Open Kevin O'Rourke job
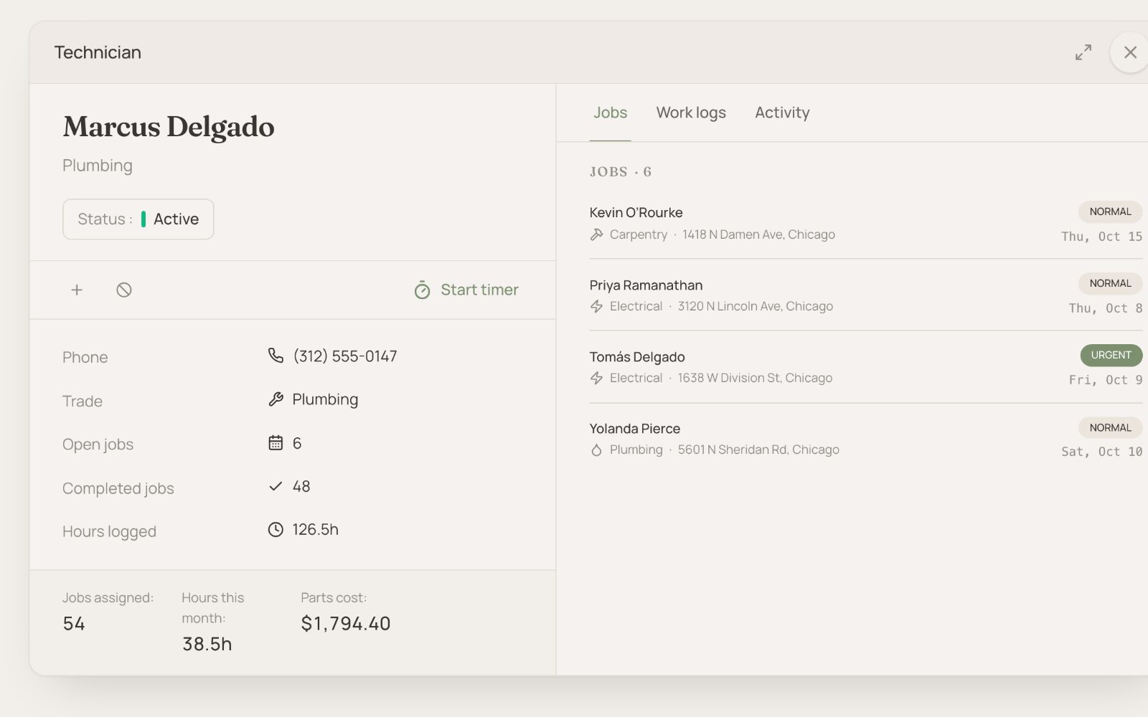The image size is (1148, 717). click(866, 223)
